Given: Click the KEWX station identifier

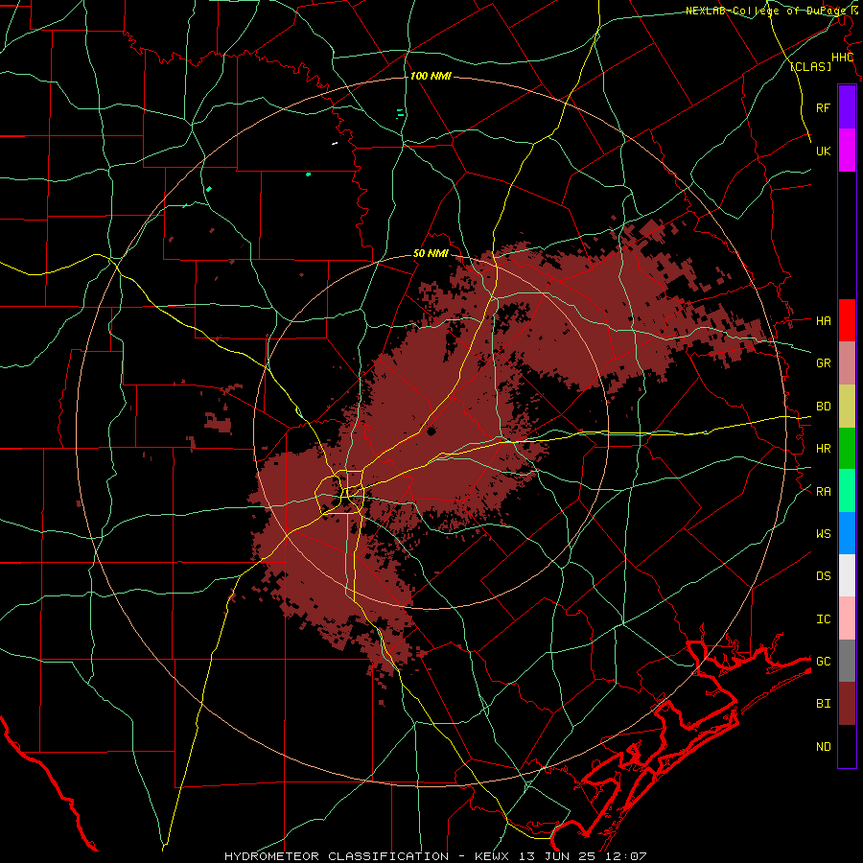Looking at the screenshot, I should [x=492, y=856].
